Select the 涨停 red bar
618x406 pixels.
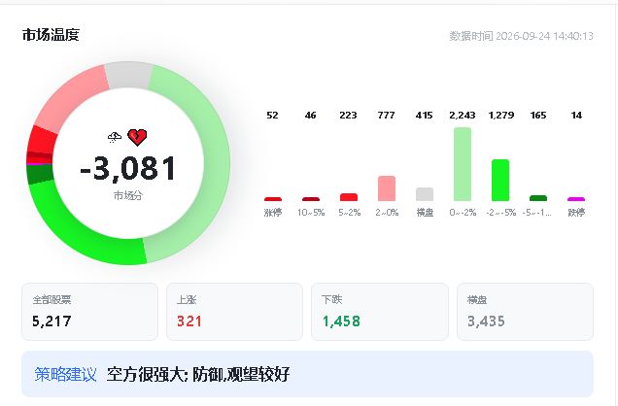click(273, 199)
